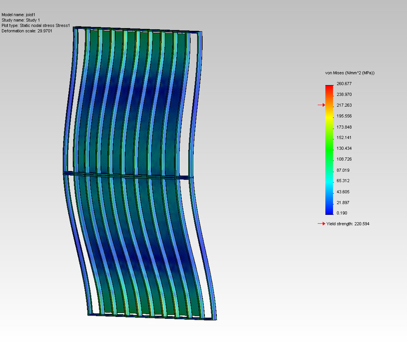Select the von Mises legend title text
The width and height of the screenshot is (407, 345).
click(x=350, y=73)
